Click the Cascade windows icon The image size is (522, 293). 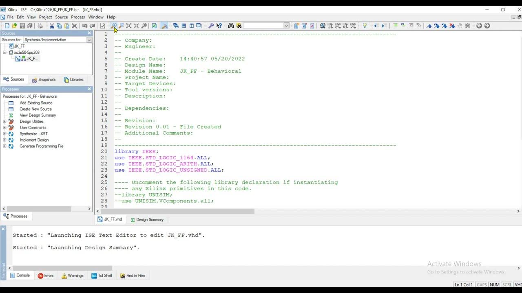tap(176, 26)
